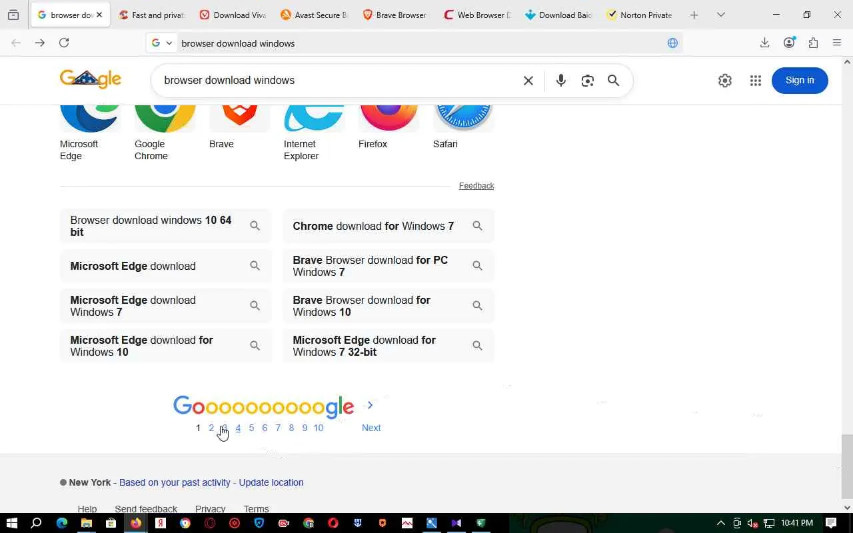853x533 pixels.
Task: Search by image with Google Lens
Action: coord(587,81)
